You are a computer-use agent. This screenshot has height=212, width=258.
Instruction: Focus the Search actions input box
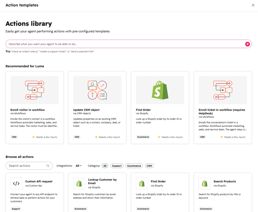coord(29,165)
